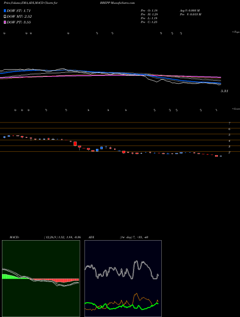Image resolution: width=240 pixels, height=317 pixels.
Task: Click the MACD '(12,26,9) 1.52, 1.88, -0.36' values
Action: click(62, 237)
